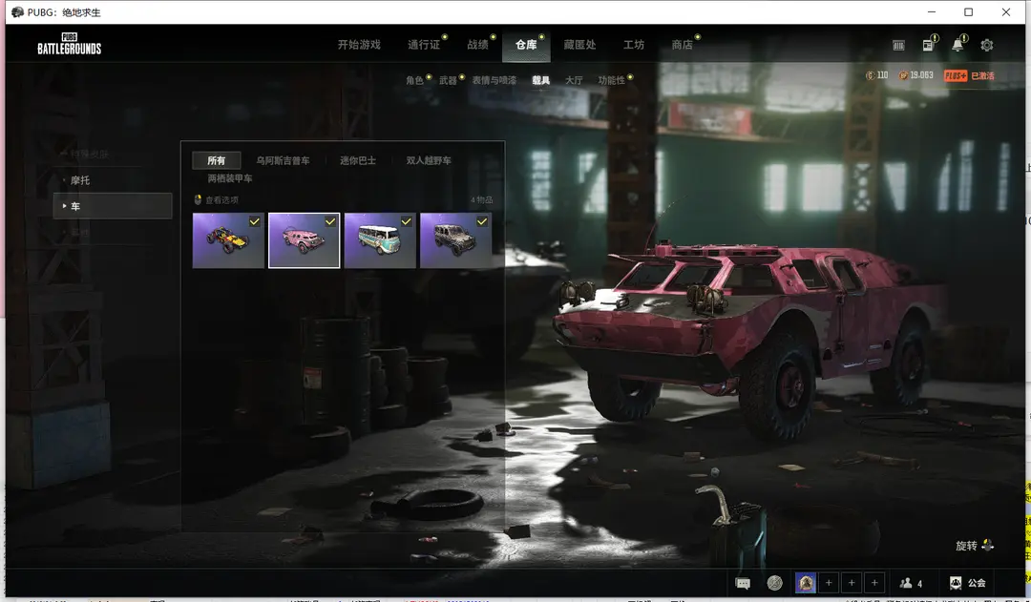
Task: Expand the 摩托 category in sidebar
Action: point(80,180)
